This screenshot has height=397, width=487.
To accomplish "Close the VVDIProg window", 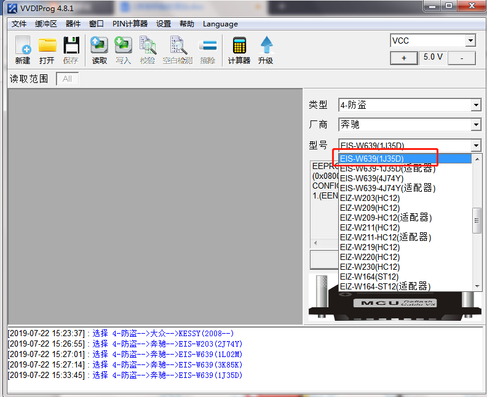I will tap(472, 6).
